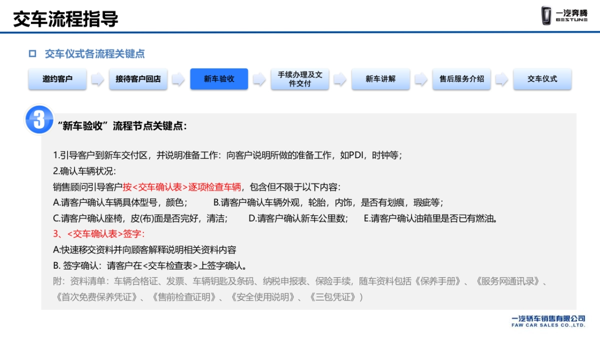This screenshot has height=337, width=600.
Task: Click the arrow before 交车仪式 box
Action: 501,79
